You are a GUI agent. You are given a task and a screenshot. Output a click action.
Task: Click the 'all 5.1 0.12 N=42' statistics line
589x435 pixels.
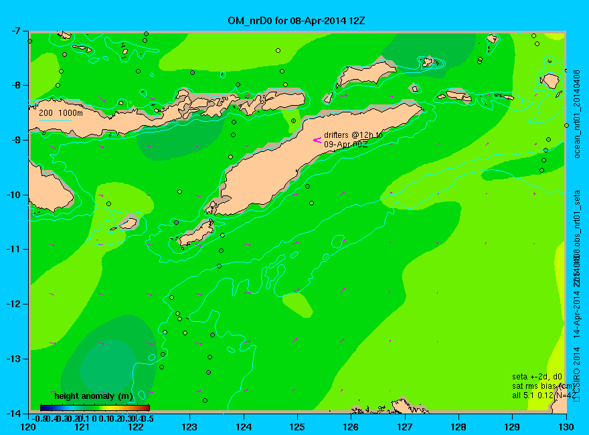pyautogui.click(x=543, y=396)
